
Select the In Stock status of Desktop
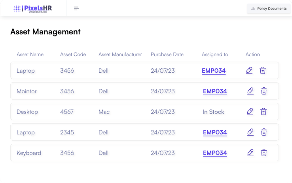213,112
